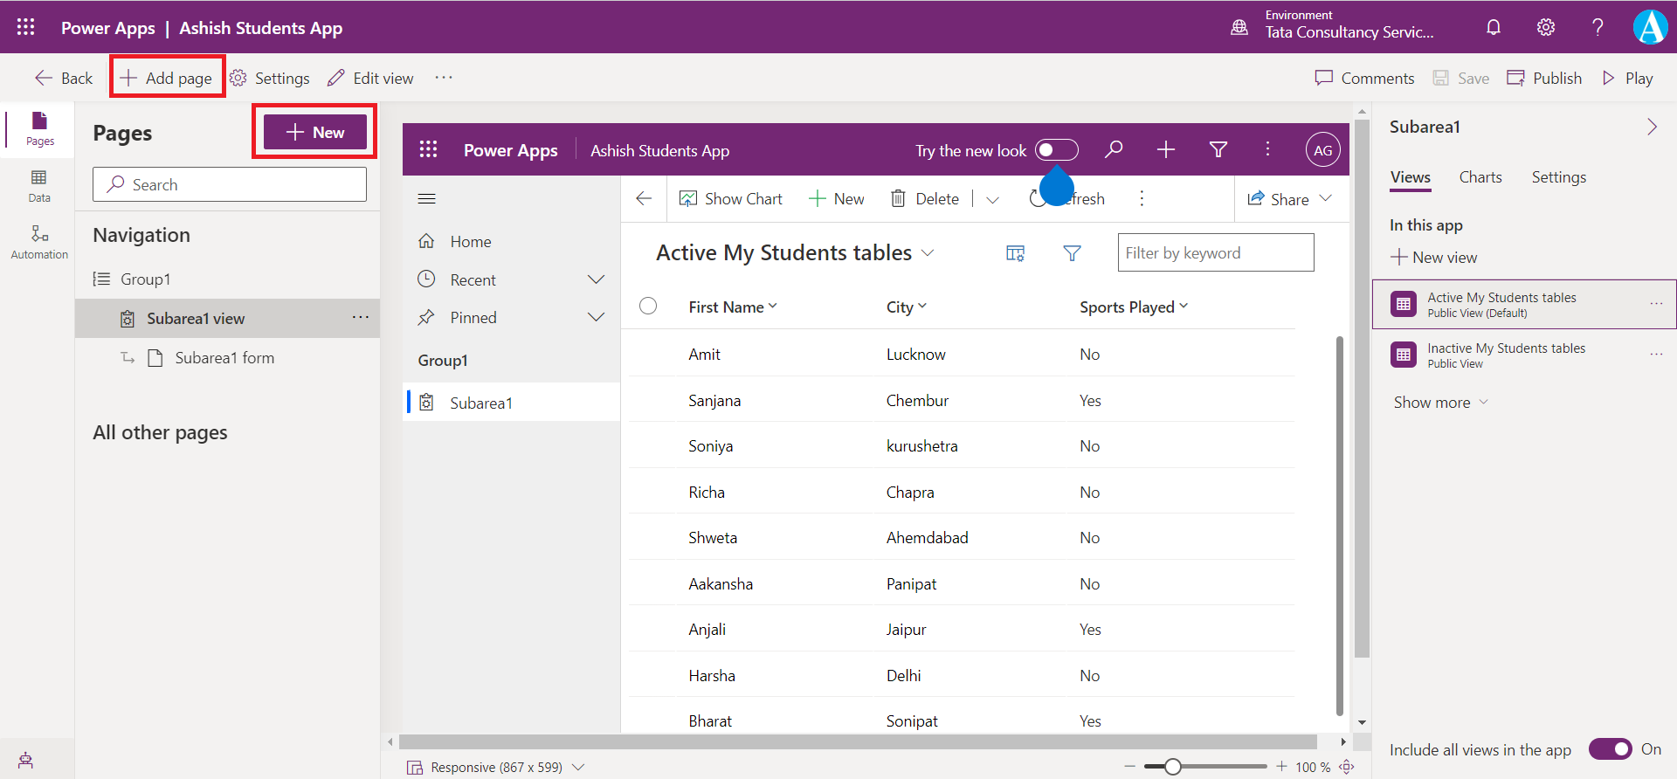Toggle the 'Try the new look' switch
The image size is (1677, 779).
pos(1056,150)
